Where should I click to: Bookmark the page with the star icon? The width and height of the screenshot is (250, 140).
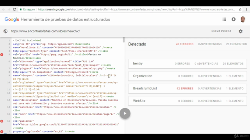240,9
